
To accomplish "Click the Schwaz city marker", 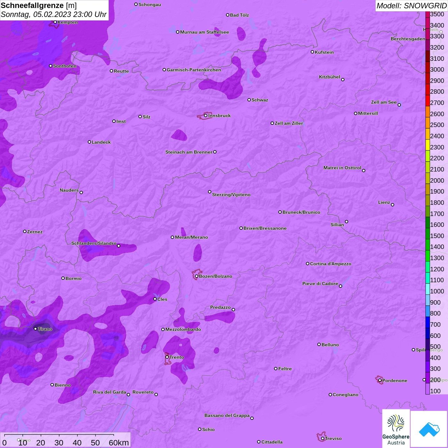I will 249,100.
